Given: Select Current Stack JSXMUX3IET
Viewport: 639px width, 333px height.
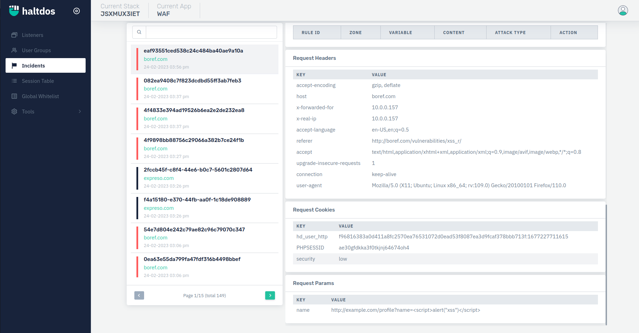Looking at the screenshot, I should point(120,10).
